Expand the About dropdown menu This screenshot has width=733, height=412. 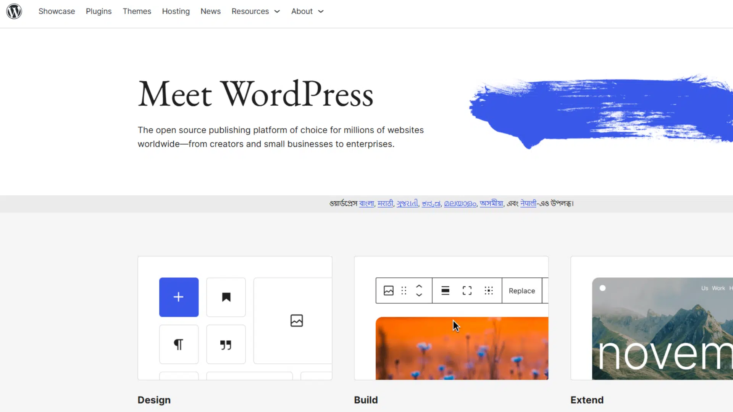coord(307,11)
